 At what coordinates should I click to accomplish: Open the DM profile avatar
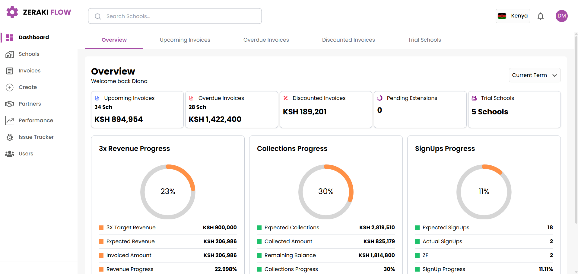tap(562, 16)
